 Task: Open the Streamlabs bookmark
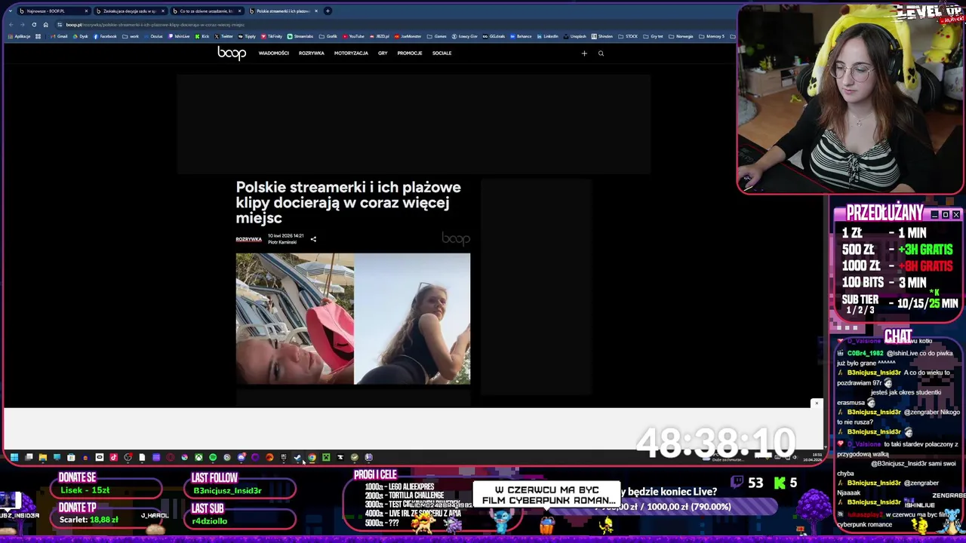click(300, 36)
